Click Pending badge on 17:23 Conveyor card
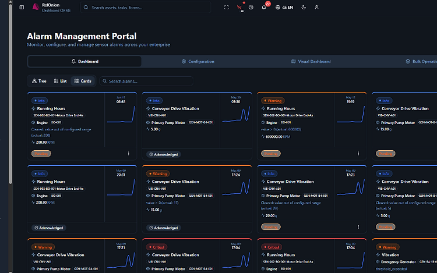 (271, 227)
